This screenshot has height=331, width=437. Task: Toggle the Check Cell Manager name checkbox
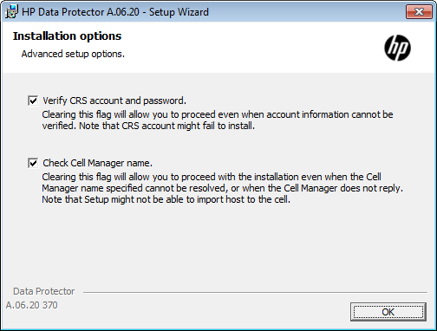[x=33, y=163]
